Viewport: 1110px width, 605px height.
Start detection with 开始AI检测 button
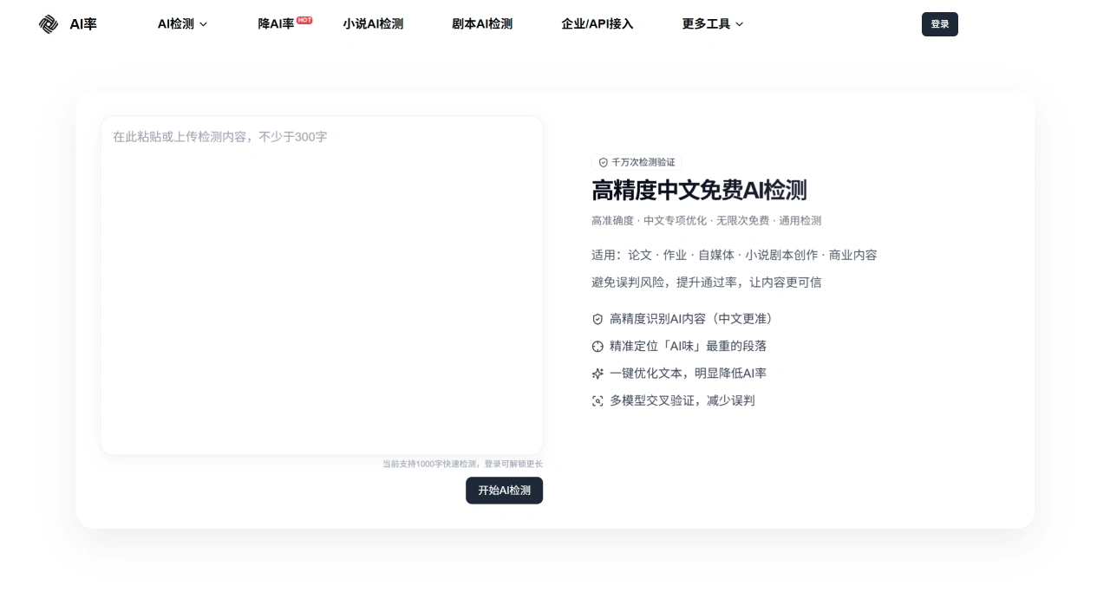pos(504,491)
